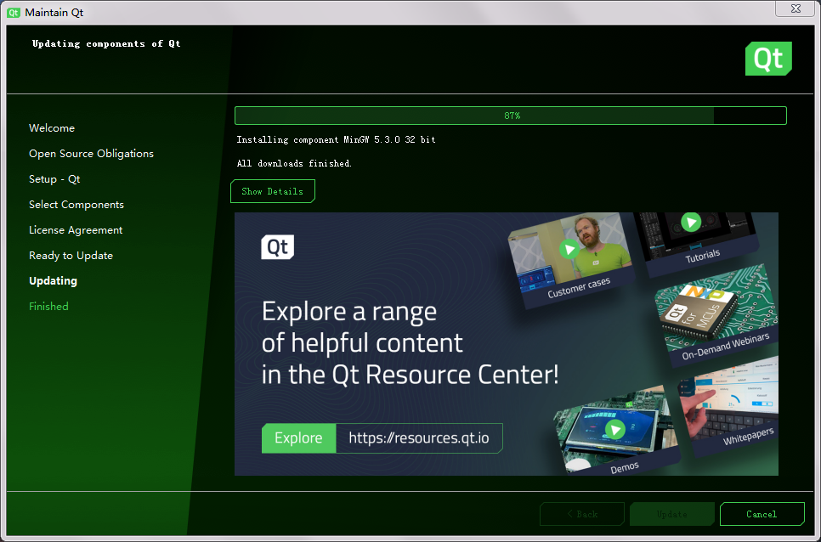
Task: Select the Welcome step in the sidebar
Action: 52,127
